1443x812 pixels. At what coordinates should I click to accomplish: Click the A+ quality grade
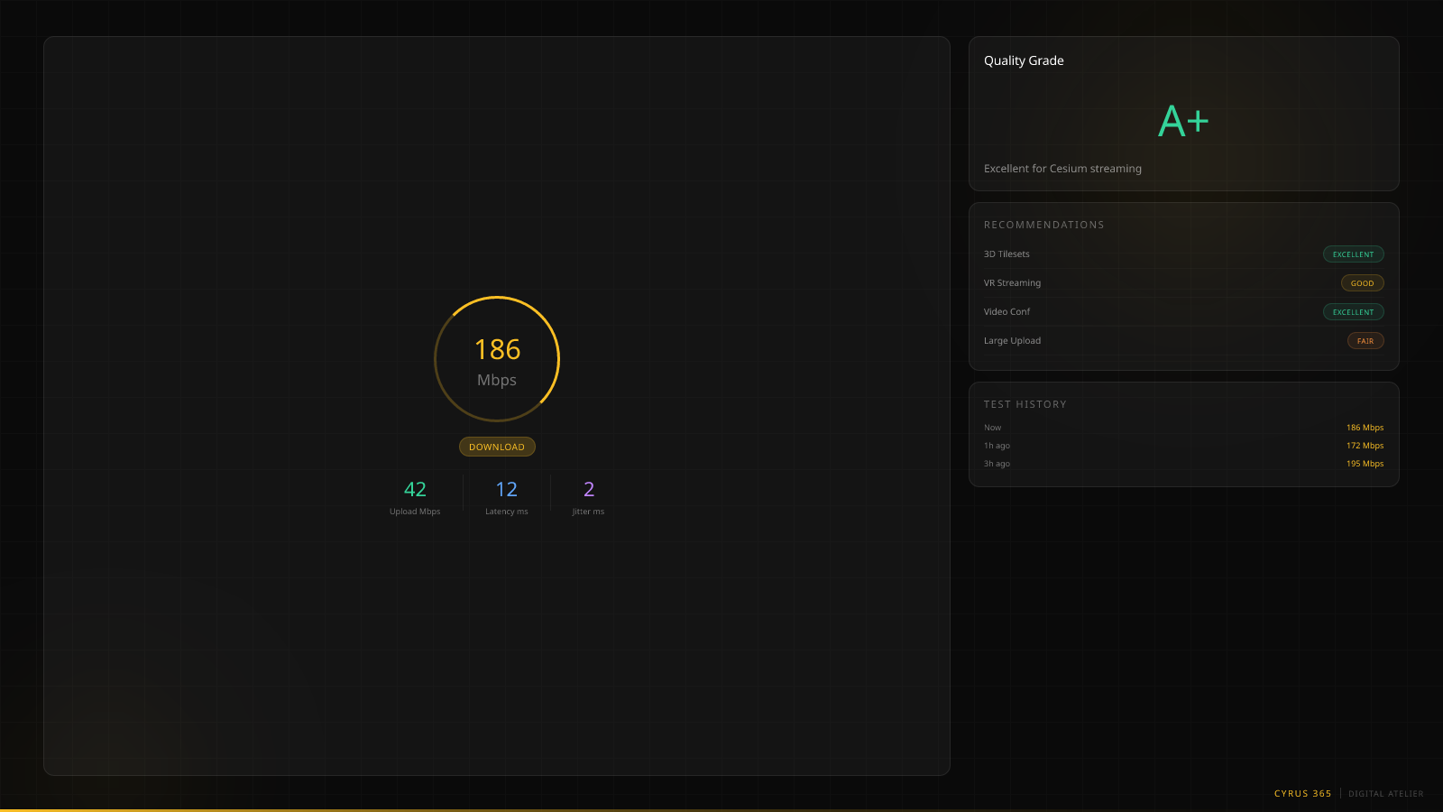point(1183,121)
